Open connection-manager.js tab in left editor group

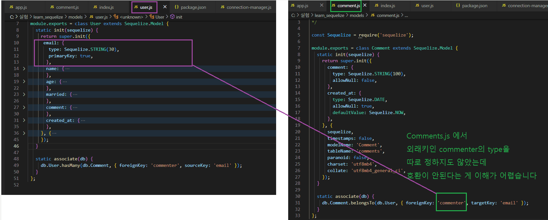coord(246,7)
